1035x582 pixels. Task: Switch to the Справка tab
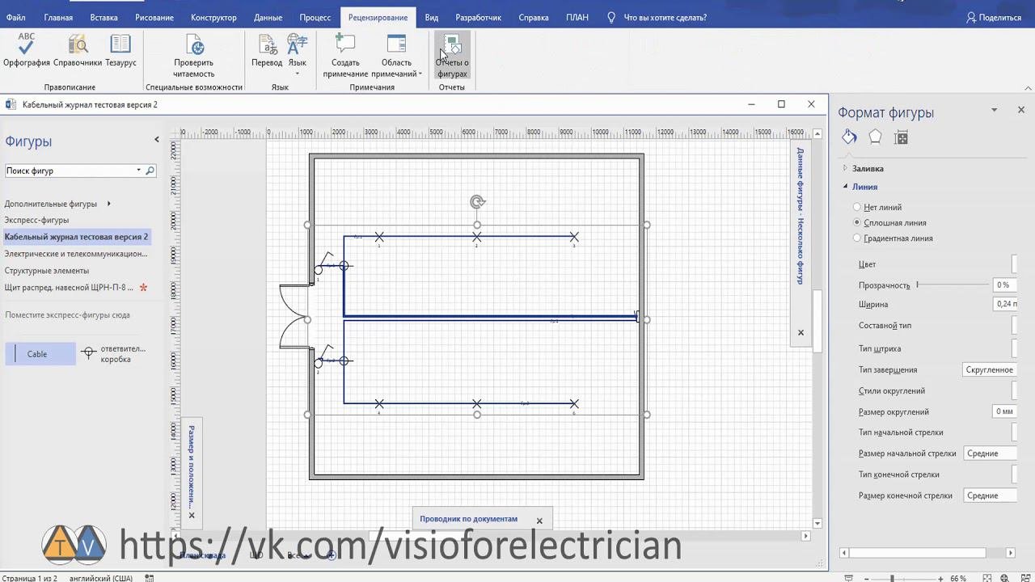pyautogui.click(x=534, y=17)
